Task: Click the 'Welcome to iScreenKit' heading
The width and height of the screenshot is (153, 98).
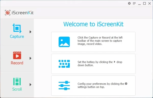Action: coord(93,24)
